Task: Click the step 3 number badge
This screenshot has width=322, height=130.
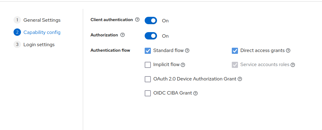Action: point(17,44)
